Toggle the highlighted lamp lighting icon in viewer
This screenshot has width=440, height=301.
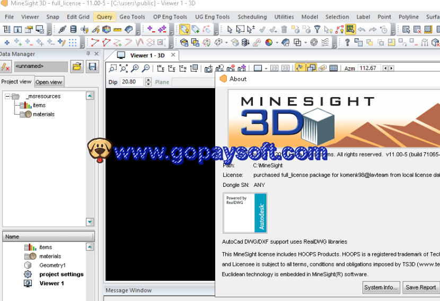pos(300,68)
